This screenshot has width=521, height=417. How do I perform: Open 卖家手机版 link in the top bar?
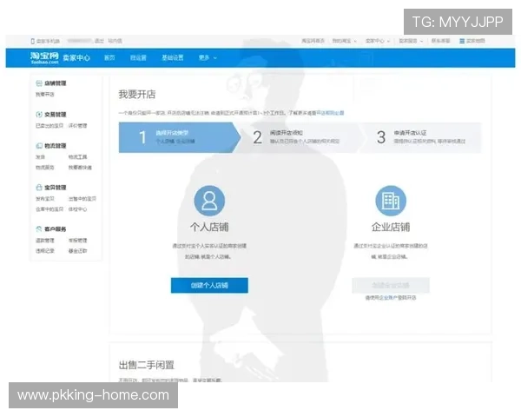(48, 41)
